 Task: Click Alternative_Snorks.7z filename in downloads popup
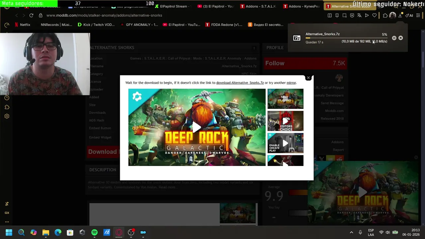pyautogui.click(x=322, y=34)
